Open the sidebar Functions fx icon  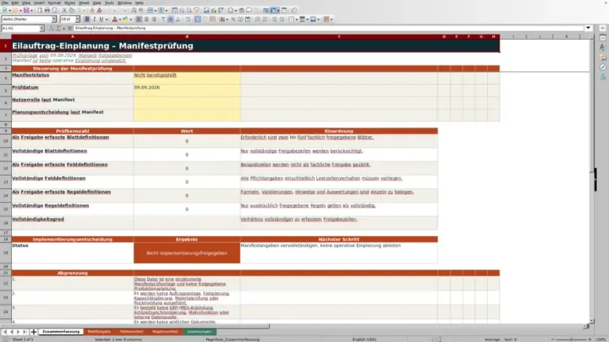coord(603,77)
